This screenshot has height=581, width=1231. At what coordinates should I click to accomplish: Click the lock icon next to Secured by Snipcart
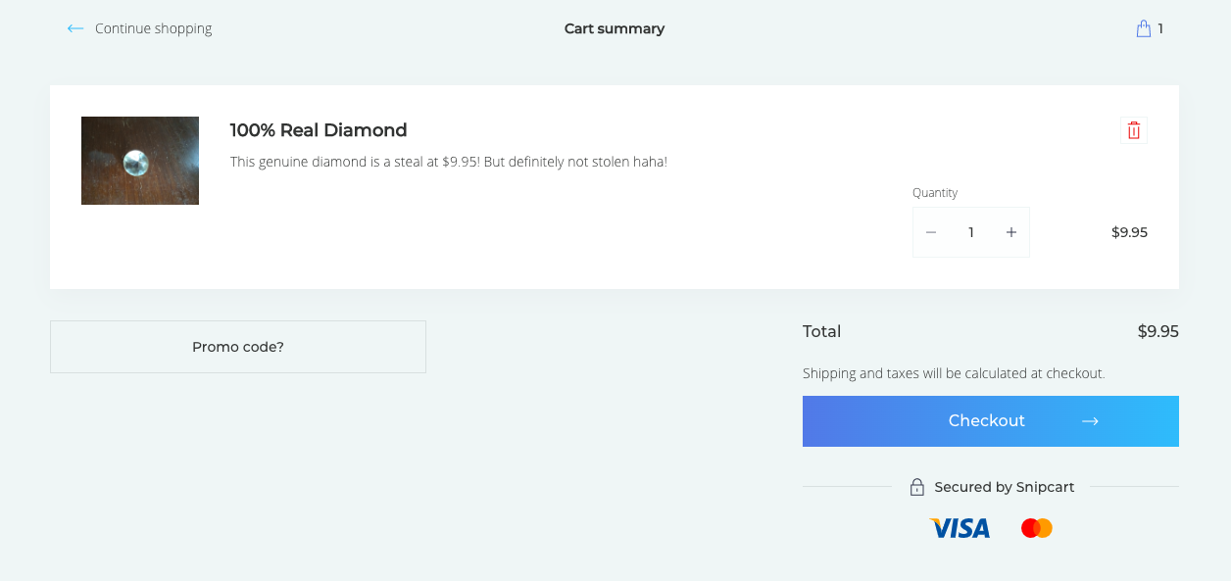917,486
